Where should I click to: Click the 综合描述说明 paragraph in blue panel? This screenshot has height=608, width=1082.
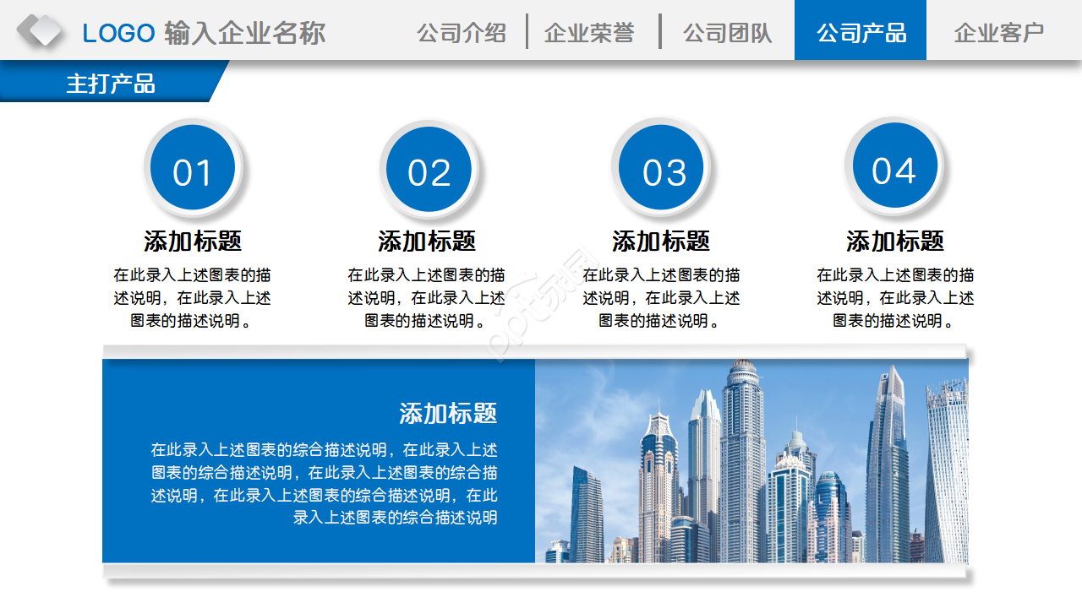click(x=324, y=484)
